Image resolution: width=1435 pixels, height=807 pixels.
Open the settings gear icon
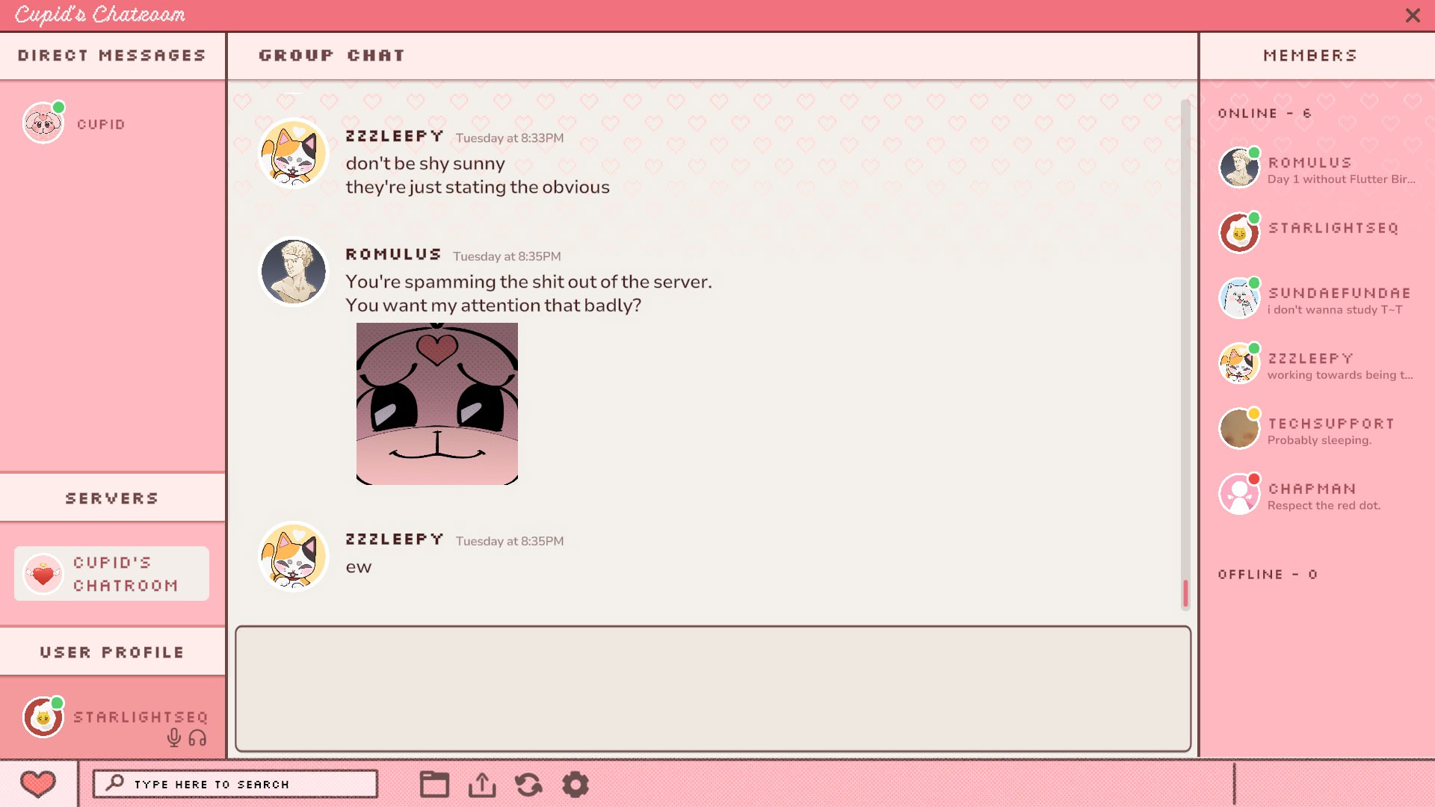point(575,785)
